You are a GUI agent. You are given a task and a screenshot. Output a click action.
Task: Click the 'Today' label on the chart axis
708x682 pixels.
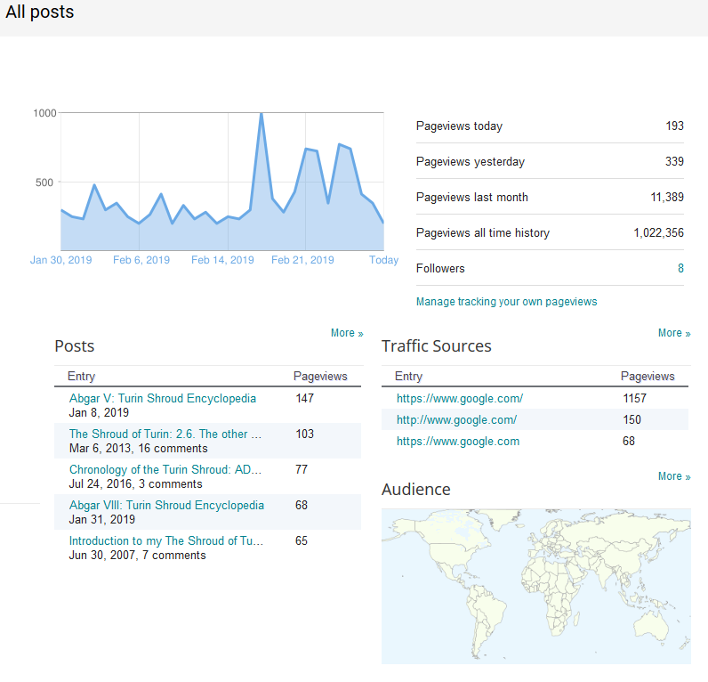(384, 261)
